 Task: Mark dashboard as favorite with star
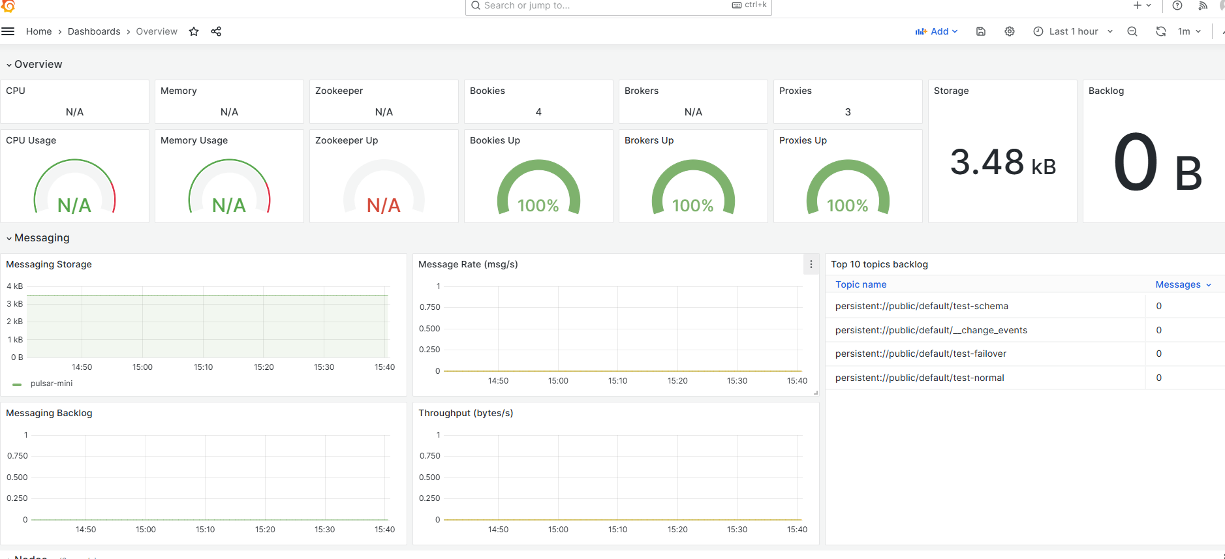click(194, 31)
